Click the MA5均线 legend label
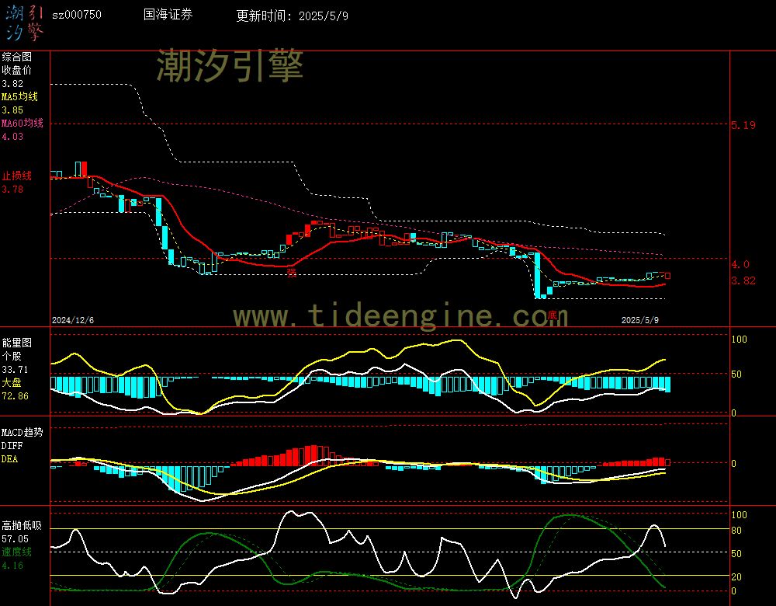 (20, 96)
